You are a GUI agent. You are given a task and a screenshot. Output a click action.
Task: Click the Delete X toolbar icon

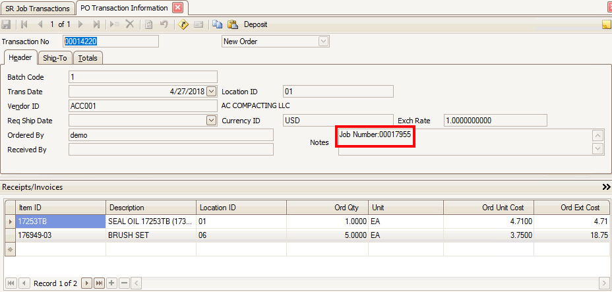130,24
